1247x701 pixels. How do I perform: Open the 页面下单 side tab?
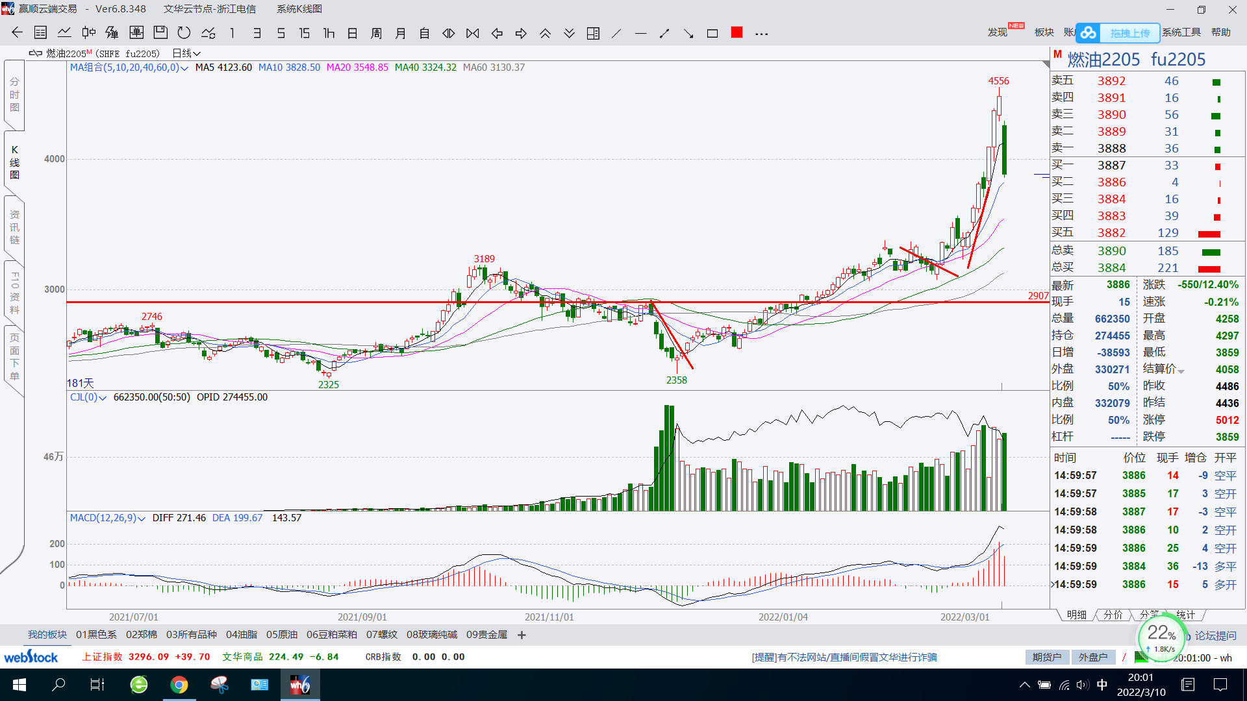coord(14,357)
